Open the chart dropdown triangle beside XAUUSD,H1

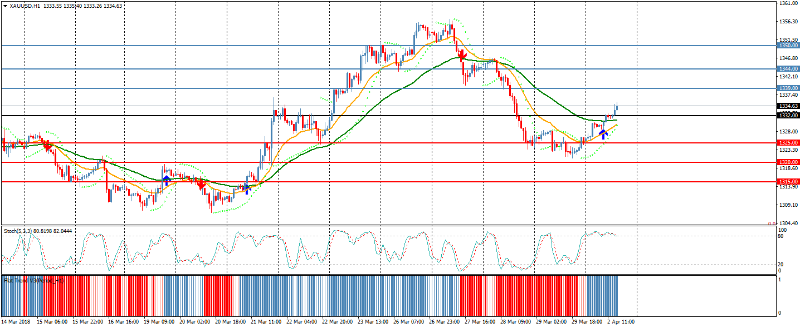(5, 6)
